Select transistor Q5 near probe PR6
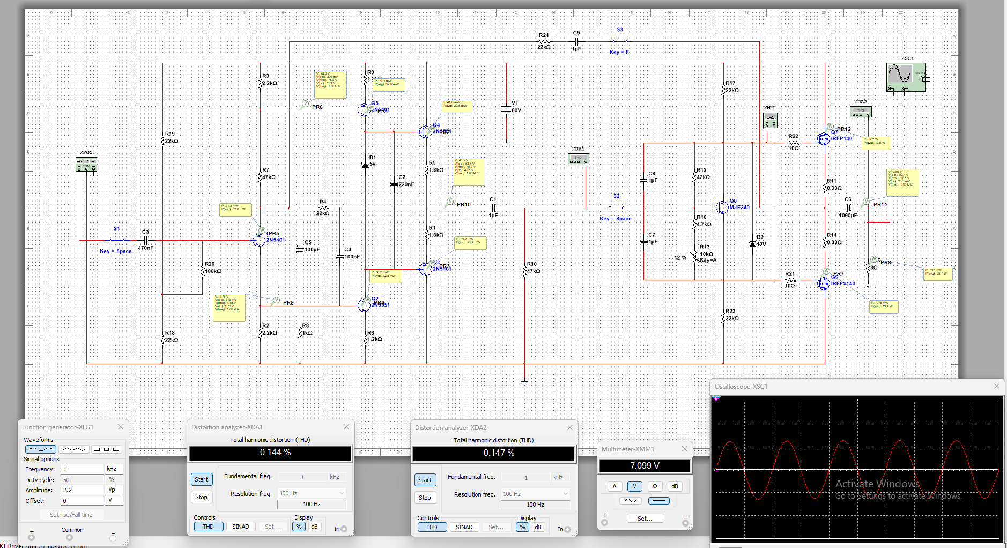1007x548 pixels. (x=364, y=110)
